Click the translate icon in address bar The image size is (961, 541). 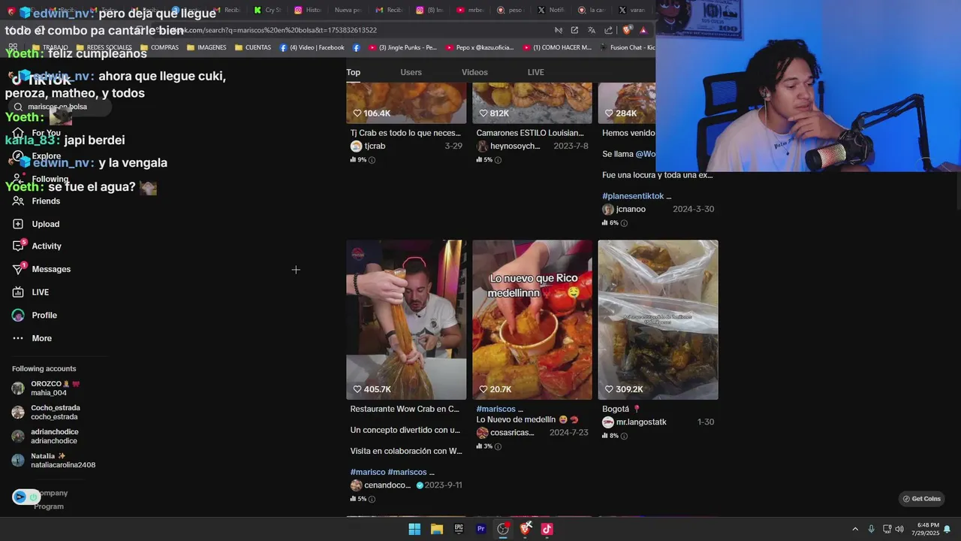pyautogui.click(x=592, y=30)
